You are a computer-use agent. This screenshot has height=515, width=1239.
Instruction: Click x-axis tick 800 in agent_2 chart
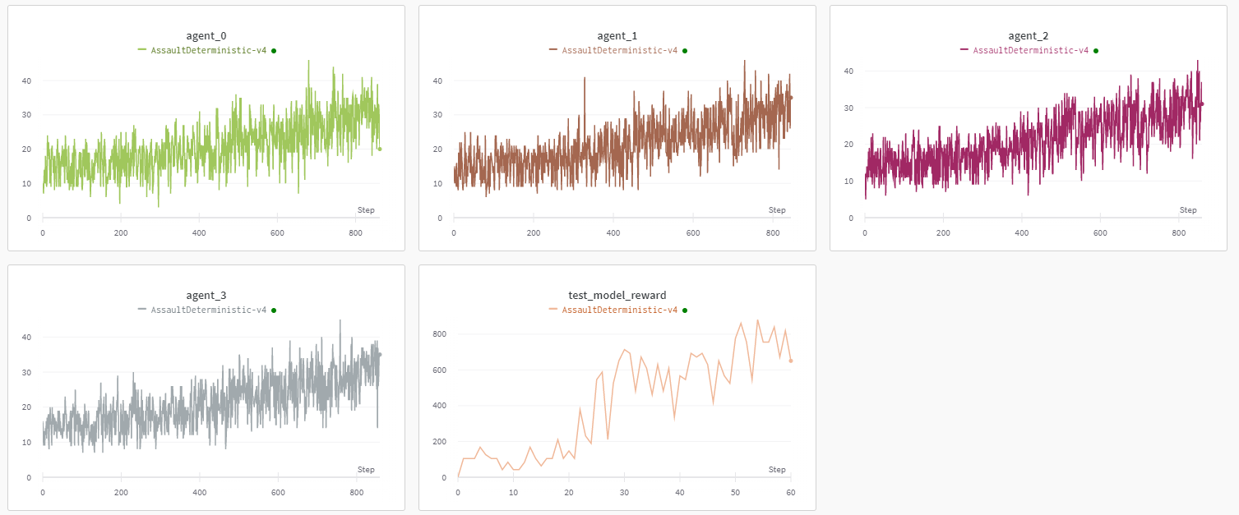coord(1178,233)
